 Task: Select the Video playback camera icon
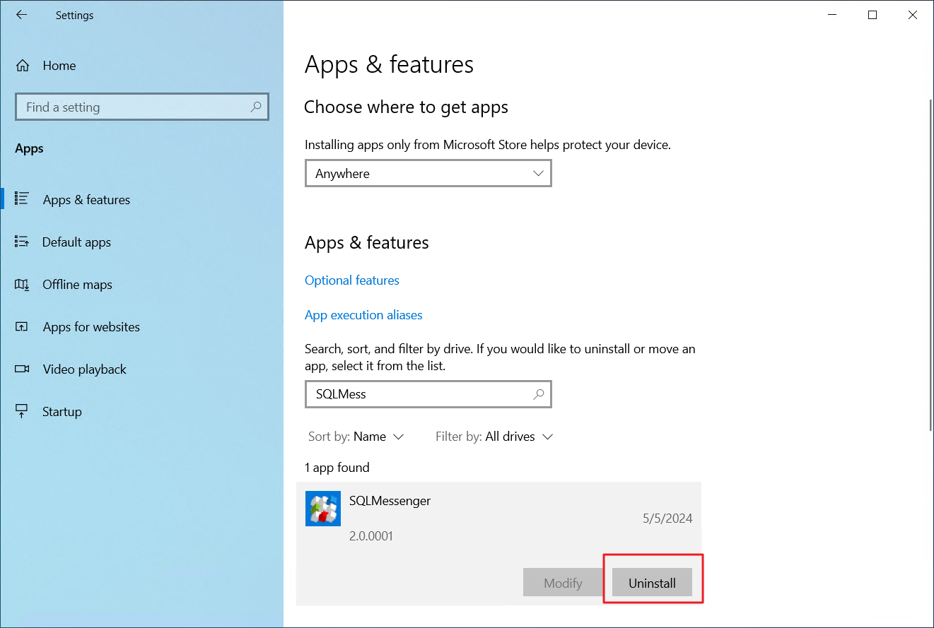click(x=22, y=369)
